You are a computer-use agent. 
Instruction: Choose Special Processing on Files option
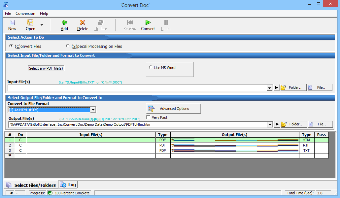(x=68, y=46)
